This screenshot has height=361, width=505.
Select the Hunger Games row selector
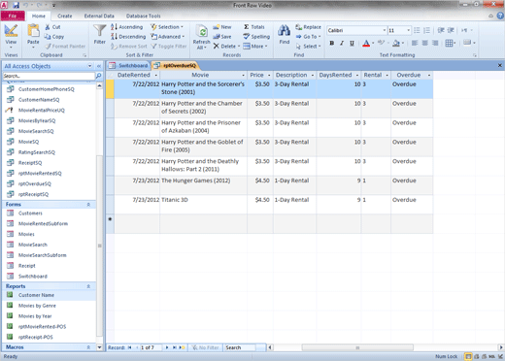coord(110,185)
